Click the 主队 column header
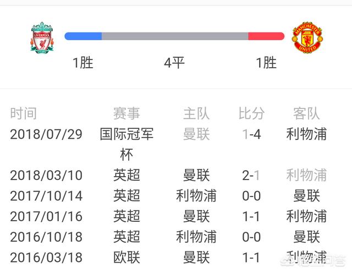Screen dimensions: 352x273 (x=196, y=113)
